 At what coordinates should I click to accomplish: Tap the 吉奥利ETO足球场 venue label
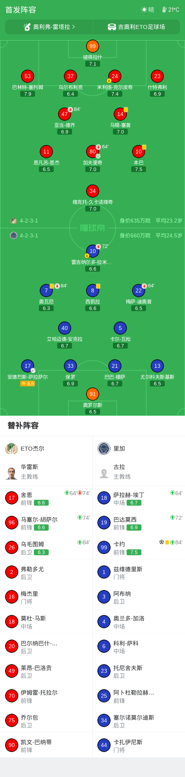coord(141,27)
